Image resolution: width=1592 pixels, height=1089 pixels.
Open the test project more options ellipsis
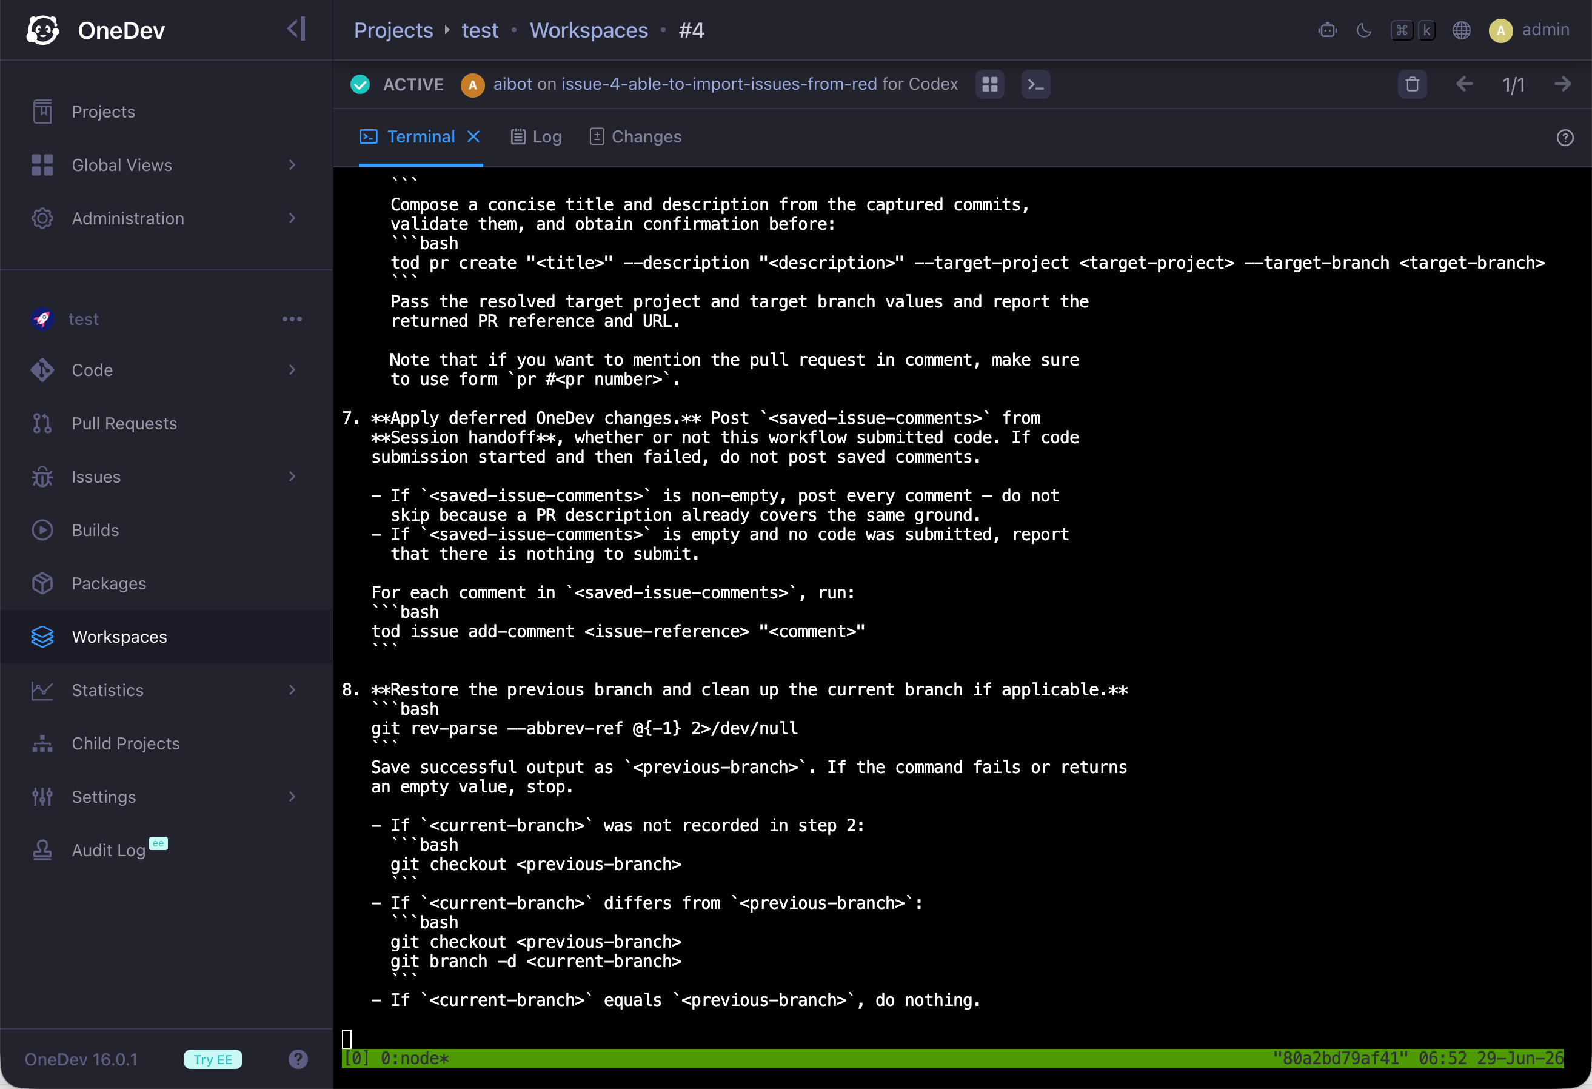[x=292, y=319]
